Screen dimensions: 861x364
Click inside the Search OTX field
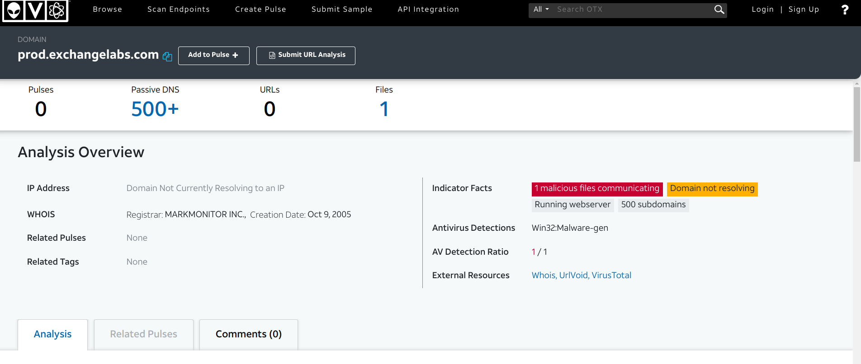point(631,9)
